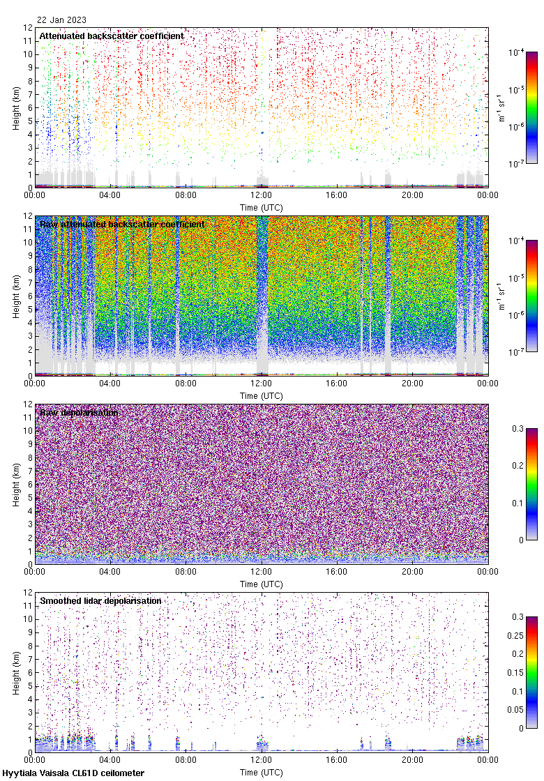Click the colorbar beside the raw depolarisation plot
The image size is (544, 781).
click(531, 484)
